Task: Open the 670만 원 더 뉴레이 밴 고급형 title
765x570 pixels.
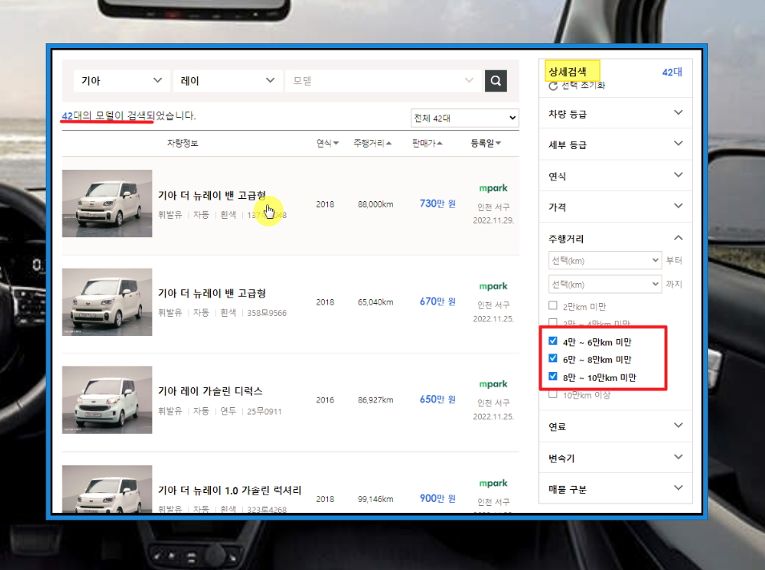Action: (x=212, y=293)
